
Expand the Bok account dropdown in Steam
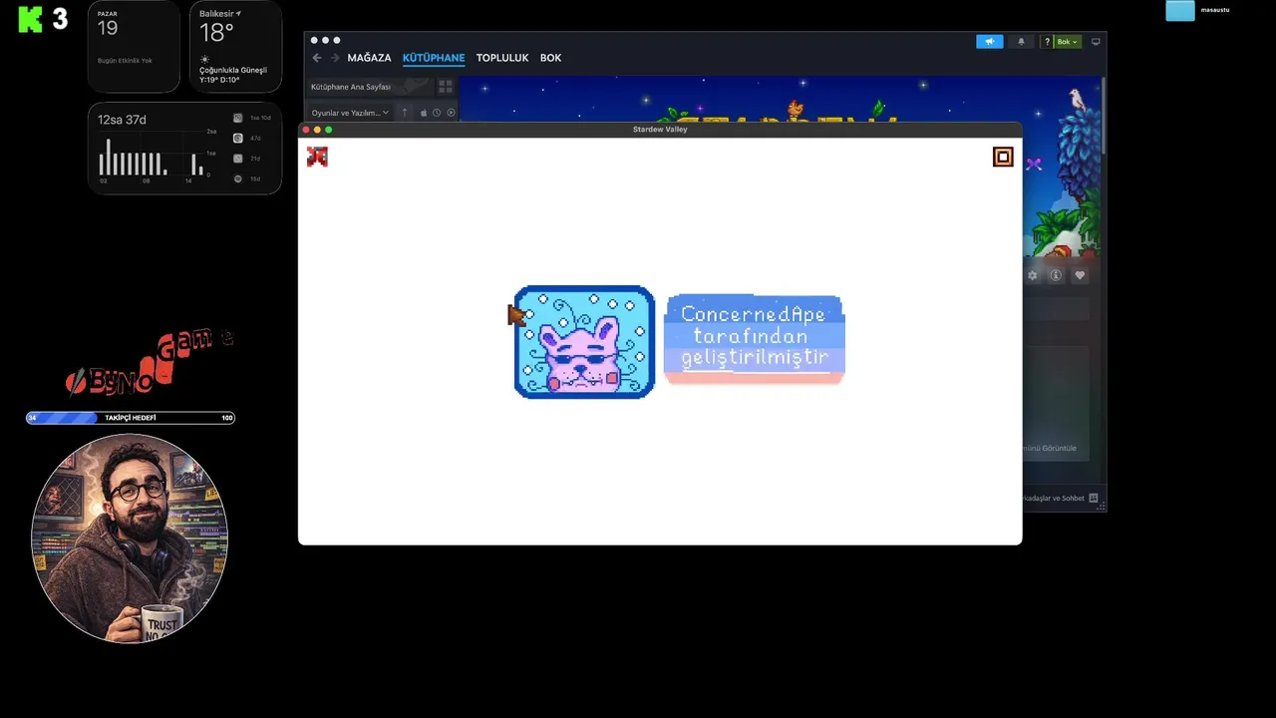[x=1068, y=42]
